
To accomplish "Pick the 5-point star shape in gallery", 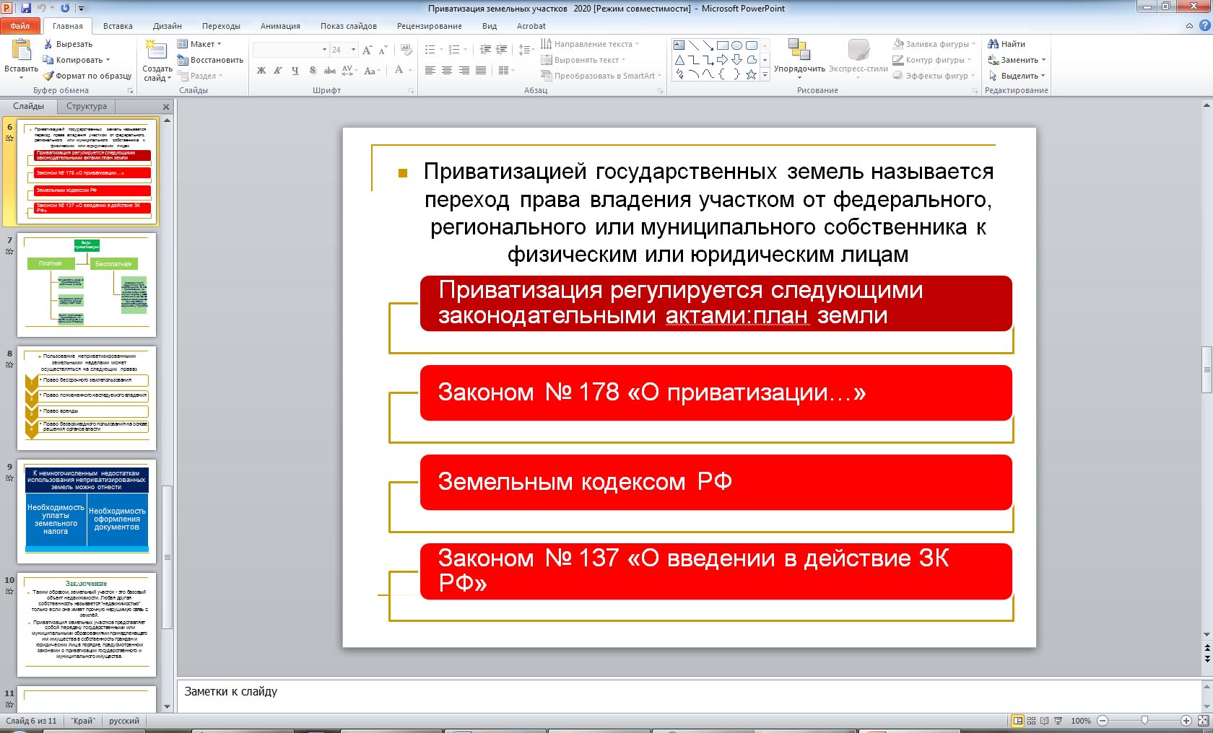I will point(751,74).
